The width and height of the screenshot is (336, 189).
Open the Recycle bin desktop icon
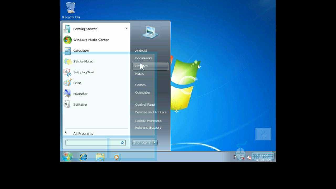point(71,10)
